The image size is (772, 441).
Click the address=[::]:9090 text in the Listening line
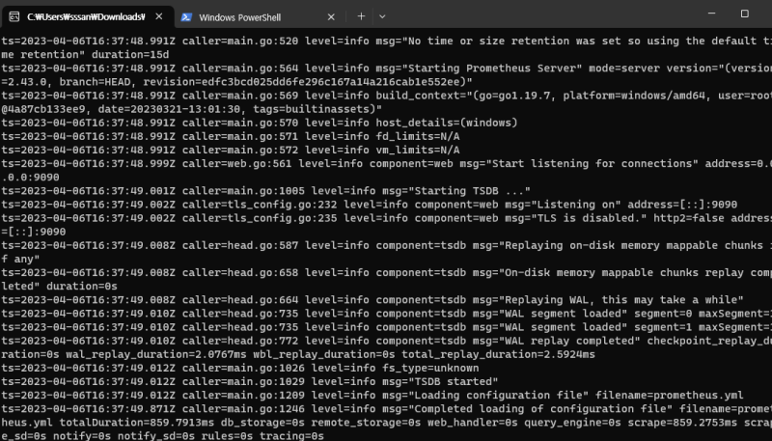pyautogui.click(x=682, y=205)
